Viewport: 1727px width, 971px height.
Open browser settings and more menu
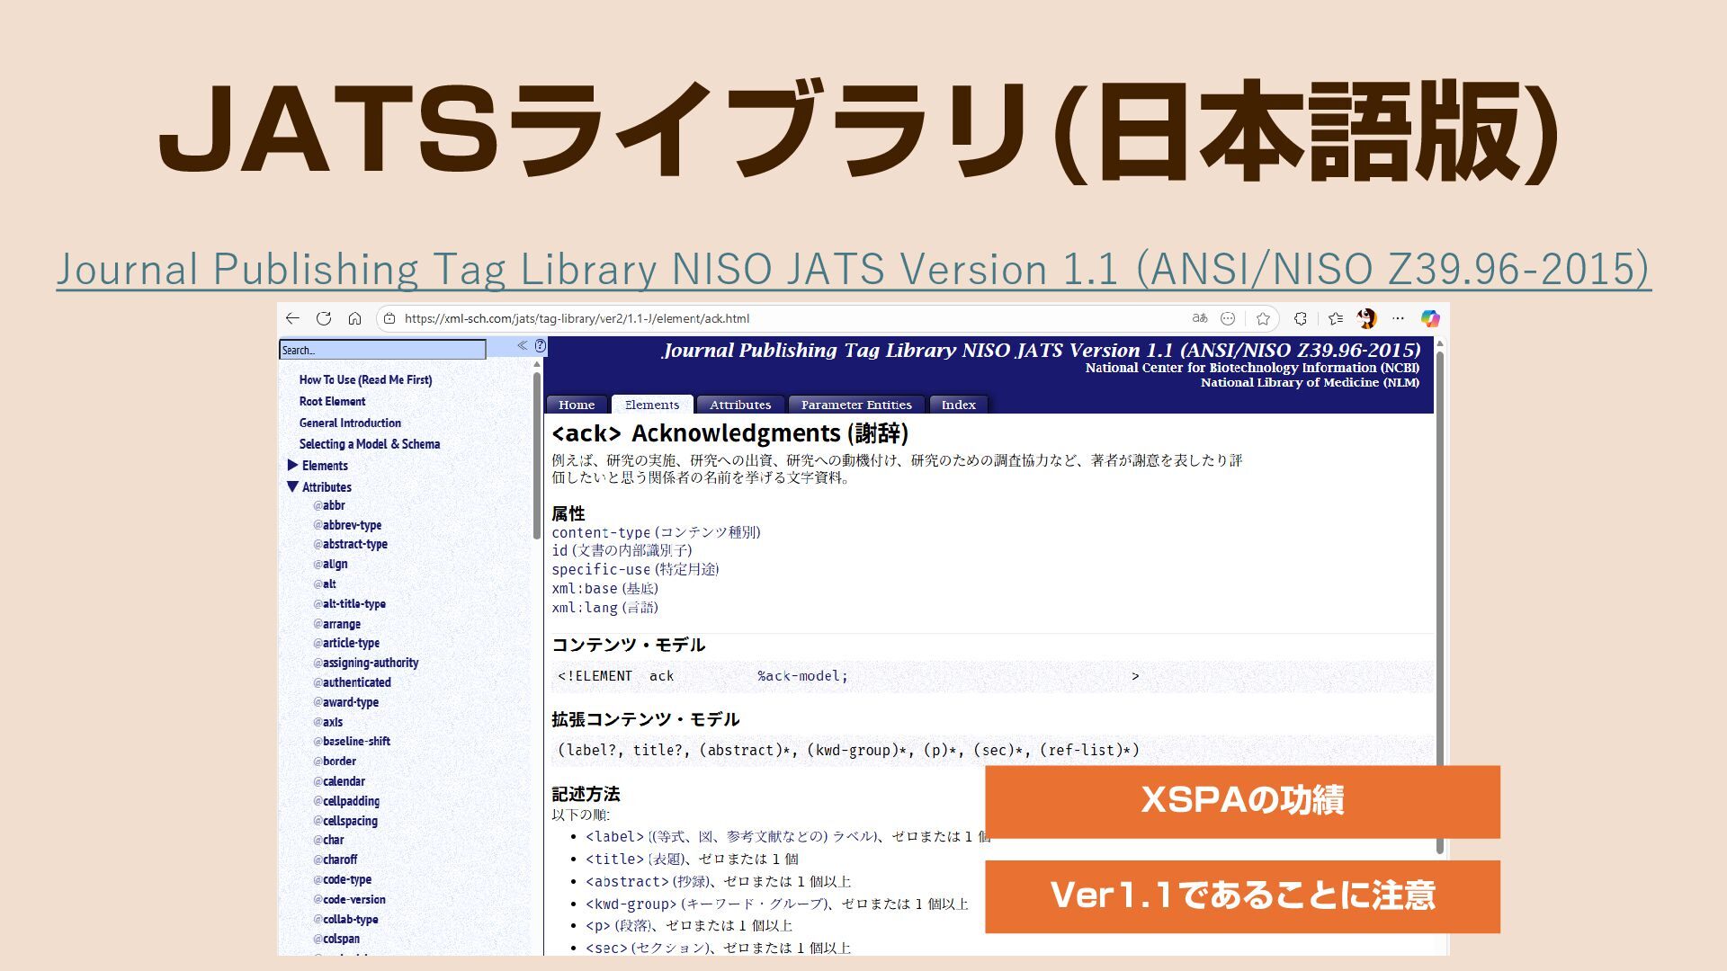tap(1398, 318)
